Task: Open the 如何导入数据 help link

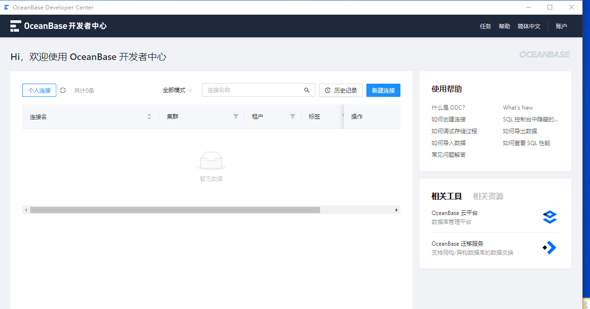Action: point(449,143)
